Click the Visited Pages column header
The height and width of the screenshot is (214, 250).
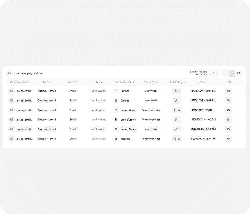coord(177,82)
